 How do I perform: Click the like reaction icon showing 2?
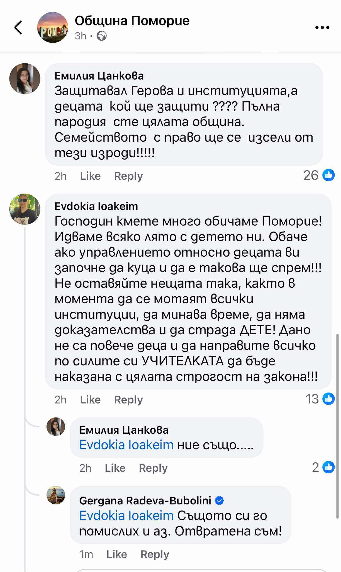(x=328, y=467)
